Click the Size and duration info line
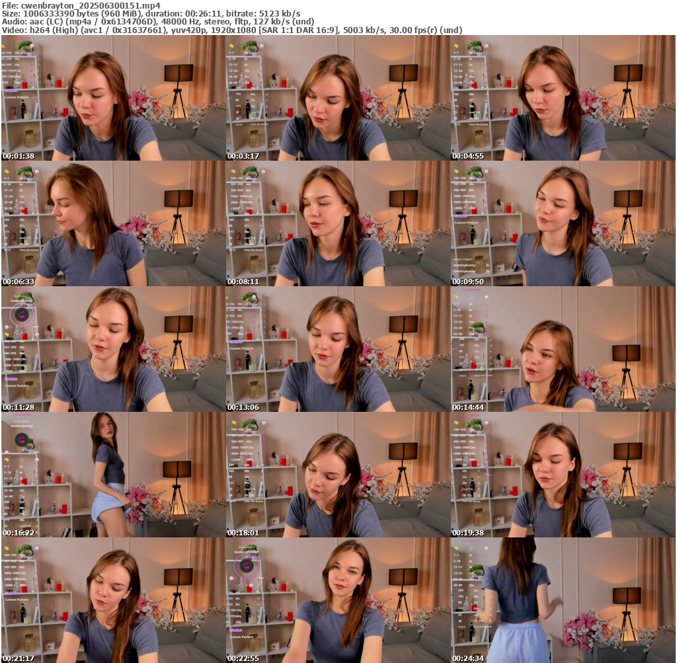677x663 pixels. click(151, 13)
